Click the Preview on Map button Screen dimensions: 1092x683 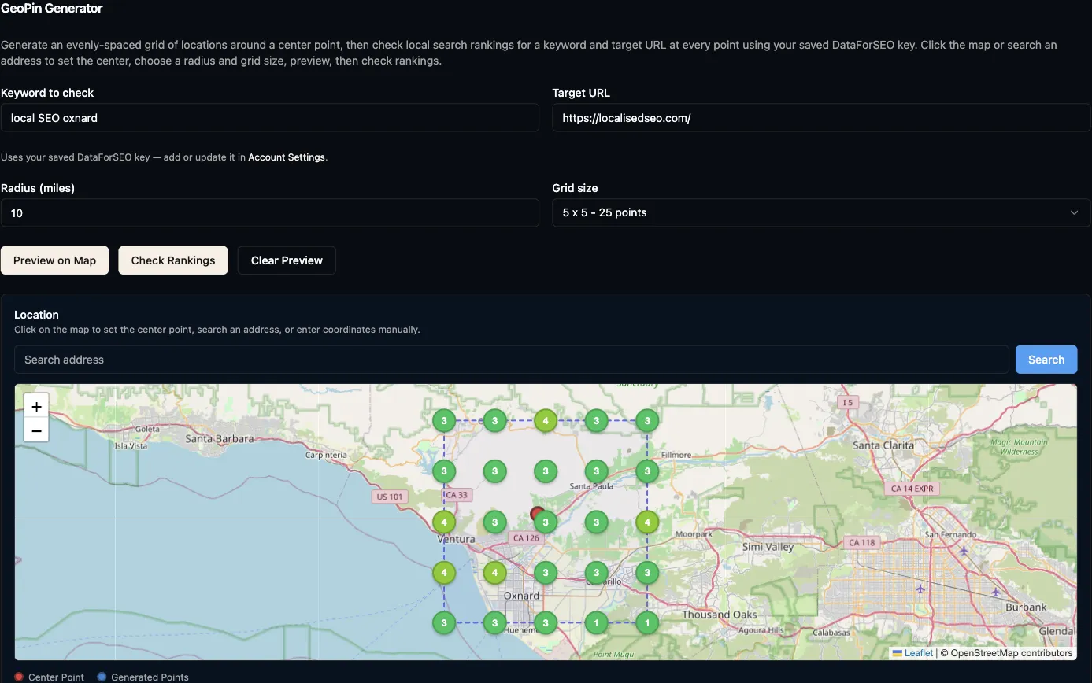54,260
